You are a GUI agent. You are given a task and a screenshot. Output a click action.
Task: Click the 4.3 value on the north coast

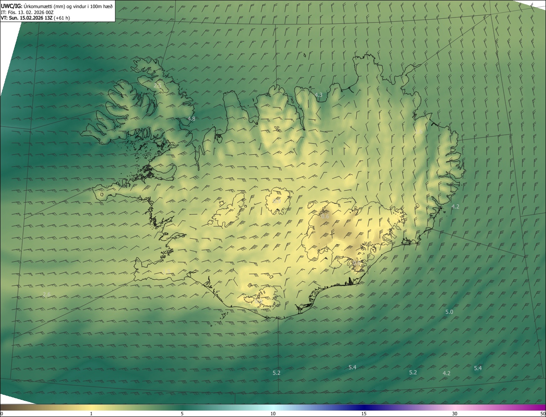click(x=319, y=95)
